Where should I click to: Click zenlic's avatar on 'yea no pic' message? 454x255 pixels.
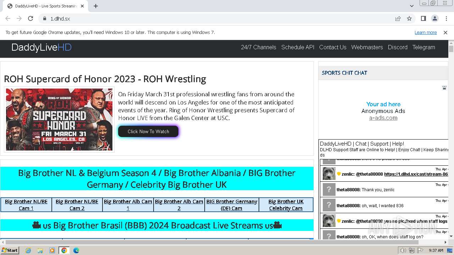[329, 221]
